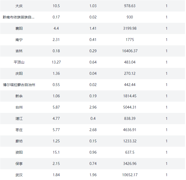Select the 资阳 city name

(19, 152)
